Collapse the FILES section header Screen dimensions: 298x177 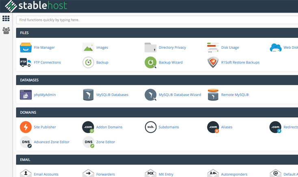coord(157,33)
